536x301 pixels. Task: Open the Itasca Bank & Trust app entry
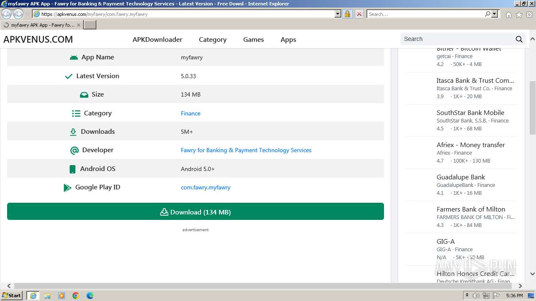[461, 88]
